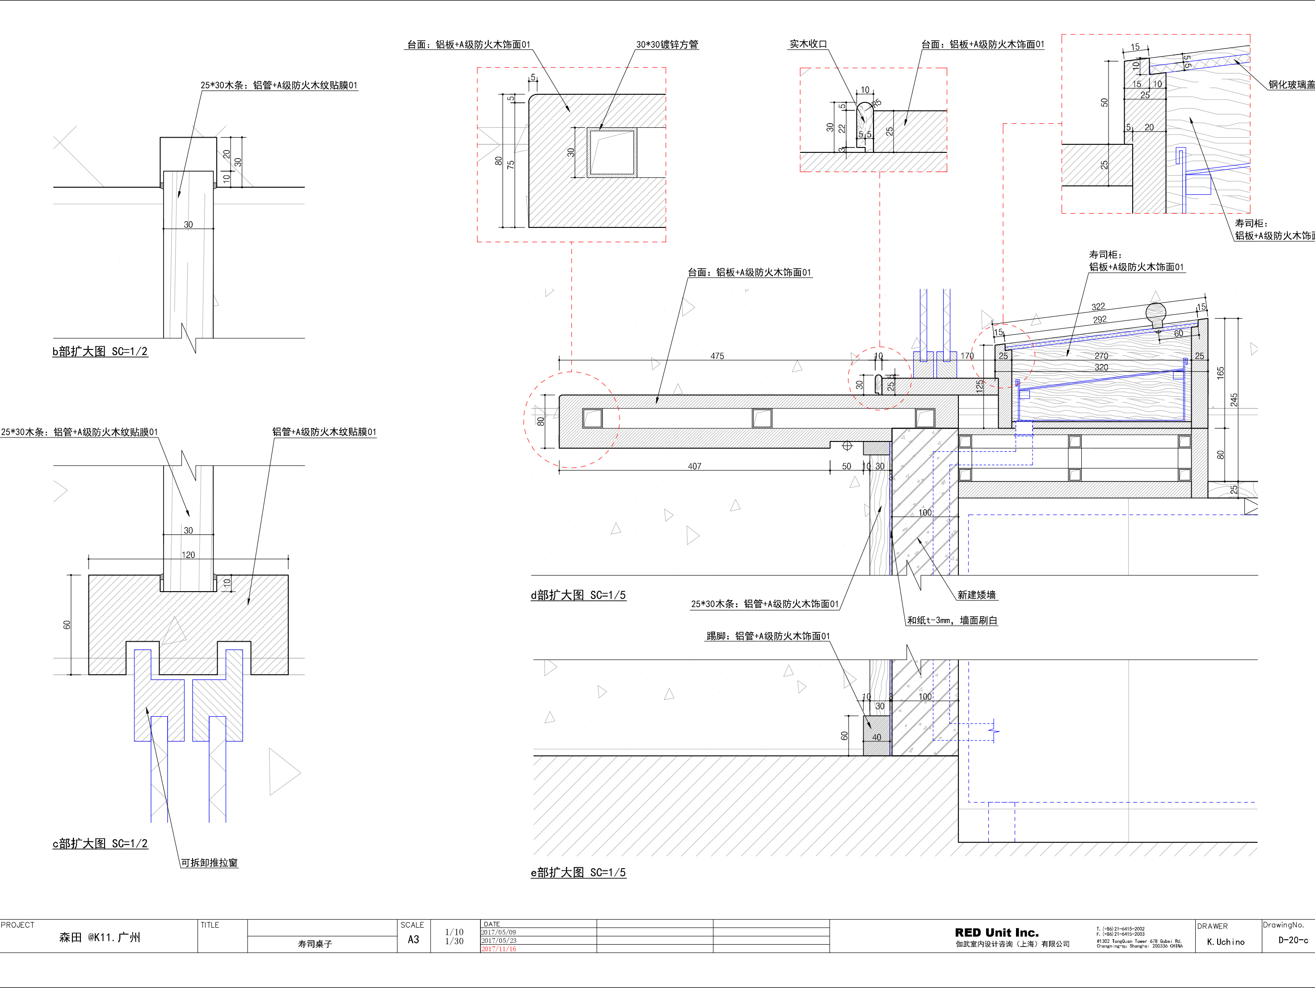Click the 245 vertical dimension
The height and width of the screenshot is (988, 1315).
(1234, 399)
